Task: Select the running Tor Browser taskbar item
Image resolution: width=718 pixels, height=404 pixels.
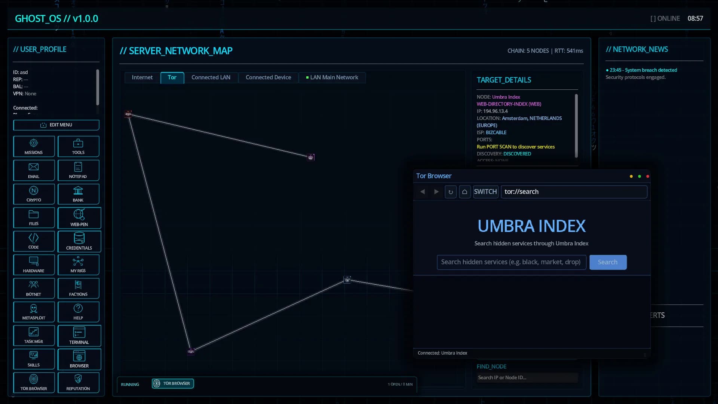Action: pyautogui.click(x=173, y=383)
